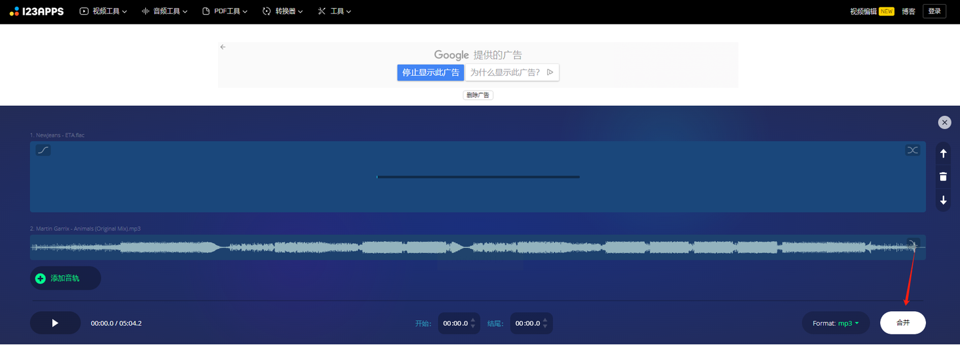Open the Format mp3 dropdown

(836, 323)
